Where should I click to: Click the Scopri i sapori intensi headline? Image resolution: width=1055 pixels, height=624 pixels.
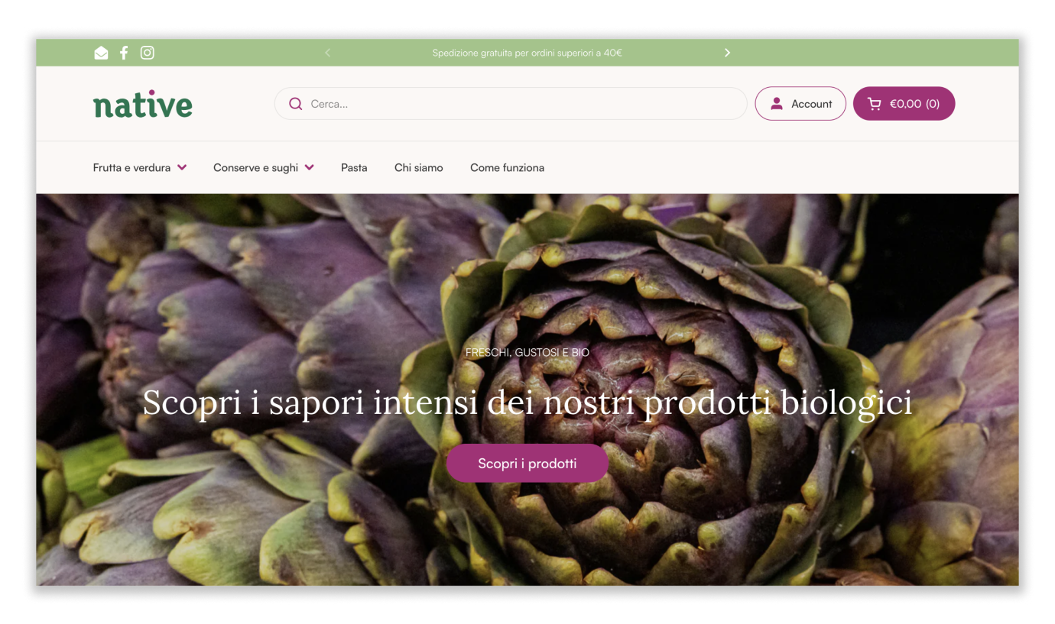(x=527, y=403)
